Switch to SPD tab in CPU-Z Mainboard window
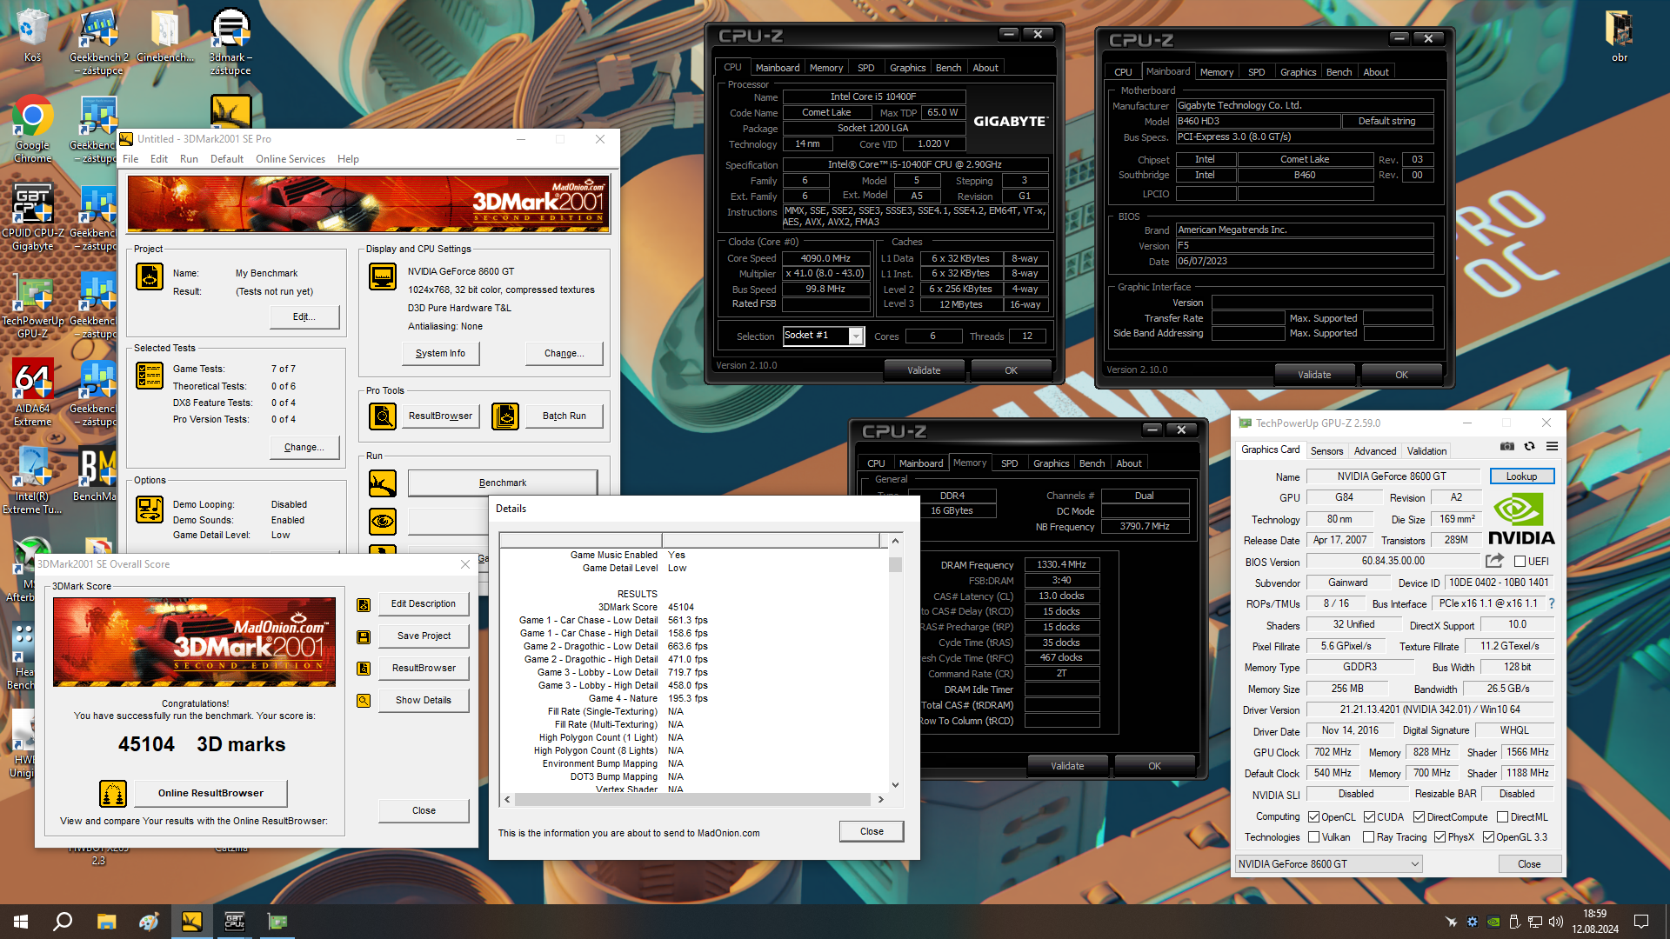The width and height of the screenshot is (1670, 939). tap(1256, 72)
